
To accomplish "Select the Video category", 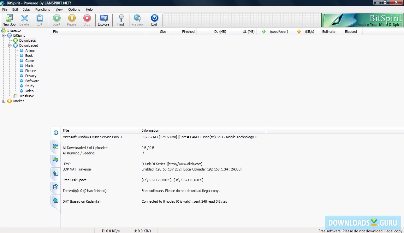I will [29, 91].
